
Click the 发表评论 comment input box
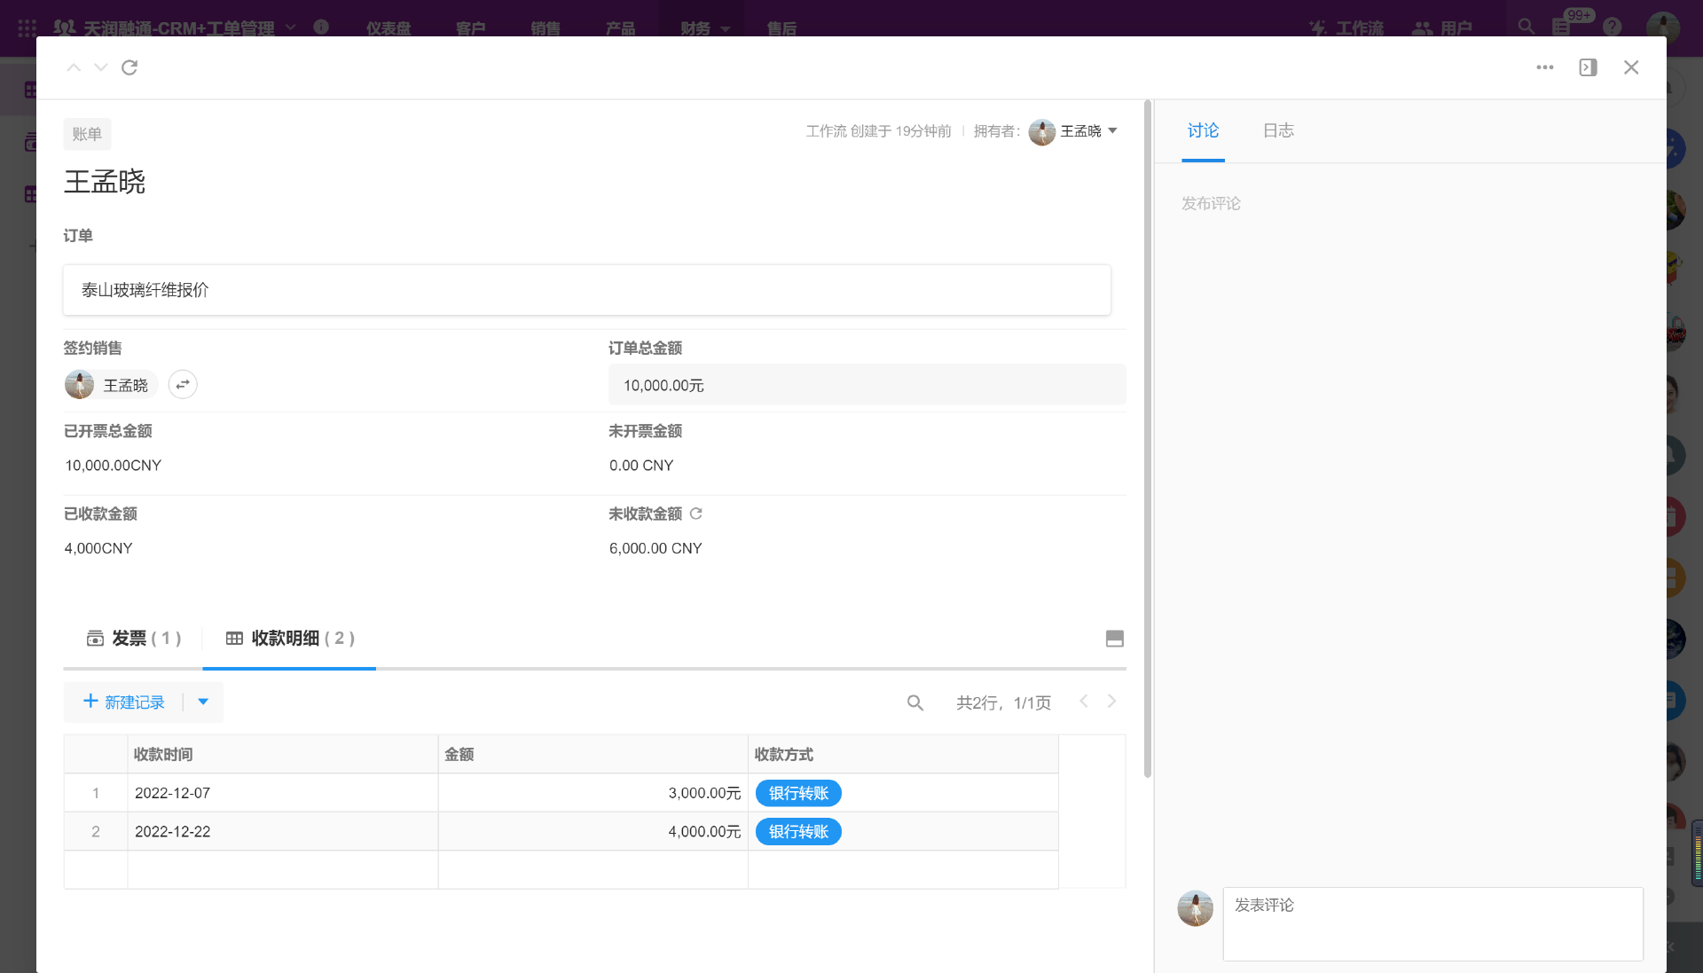[1432, 924]
